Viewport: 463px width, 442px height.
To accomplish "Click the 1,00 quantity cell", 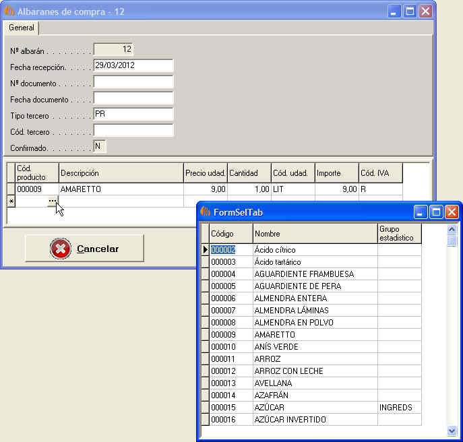I will (249, 189).
